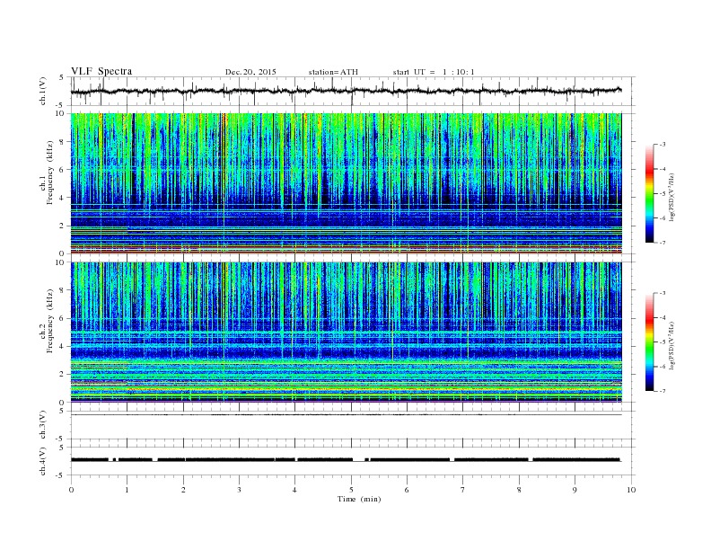Click the '10' tick on ch.1 frequency axis
Screen dimensions: 711x550
61,113
